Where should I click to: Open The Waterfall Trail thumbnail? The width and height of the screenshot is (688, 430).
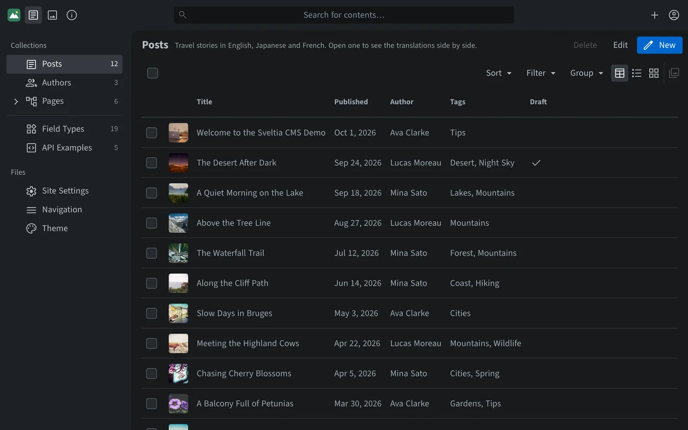[x=178, y=253]
